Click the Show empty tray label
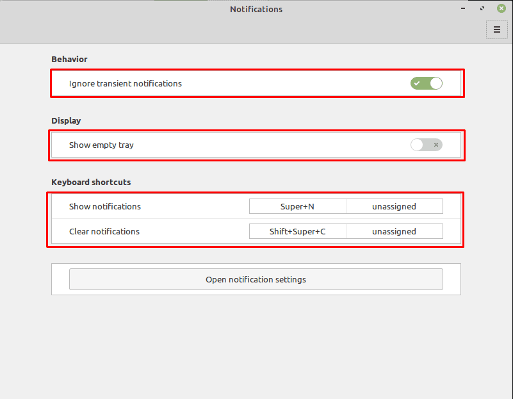This screenshot has height=399, width=513. (101, 145)
